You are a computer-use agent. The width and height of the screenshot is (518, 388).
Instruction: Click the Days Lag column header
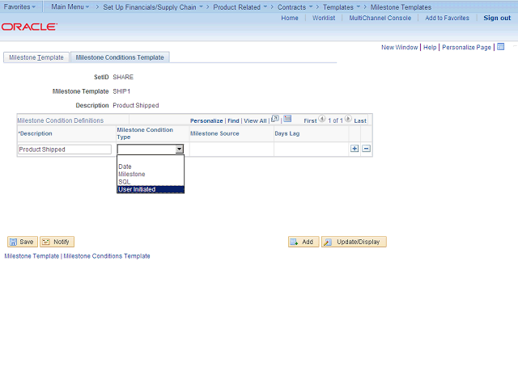(287, 133)
